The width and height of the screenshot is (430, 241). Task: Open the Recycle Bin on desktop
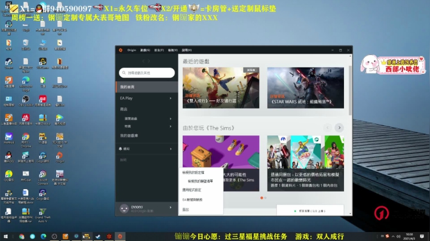tap(26, 45)
